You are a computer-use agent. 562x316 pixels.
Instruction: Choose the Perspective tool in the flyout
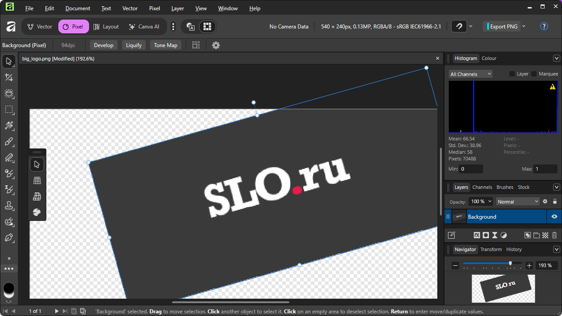click(x=37, y=180)
